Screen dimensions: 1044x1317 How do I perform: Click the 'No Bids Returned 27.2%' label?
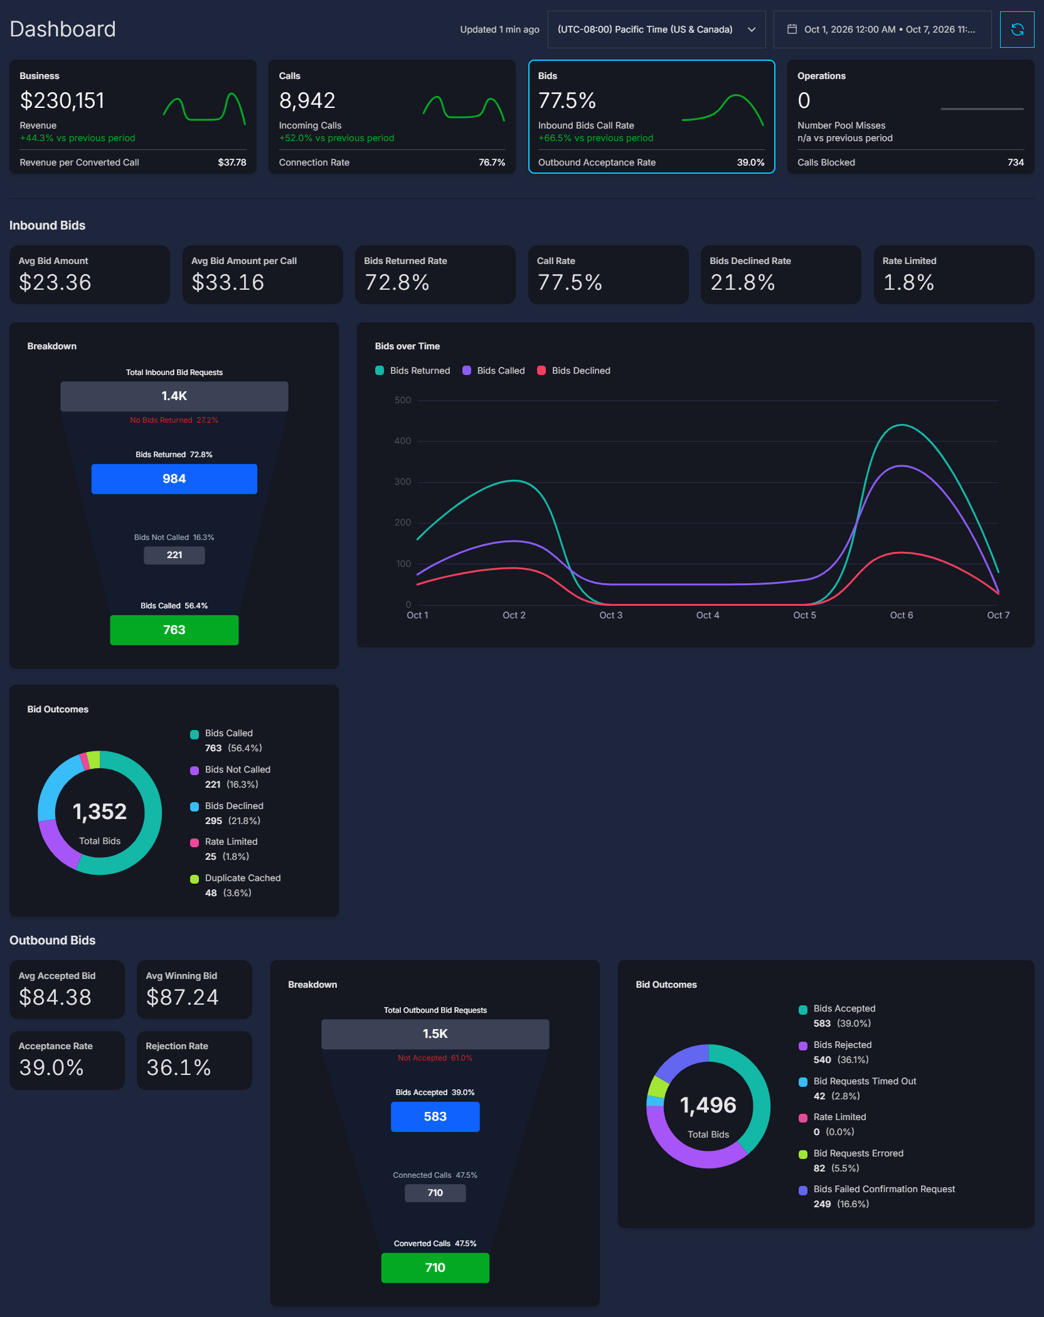[x=174, y=420]
